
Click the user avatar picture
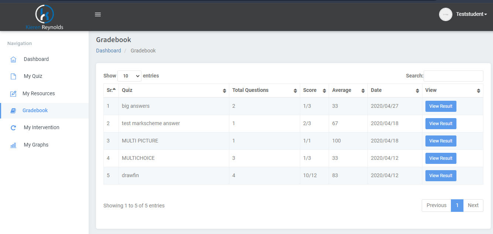tap(445, 14)
